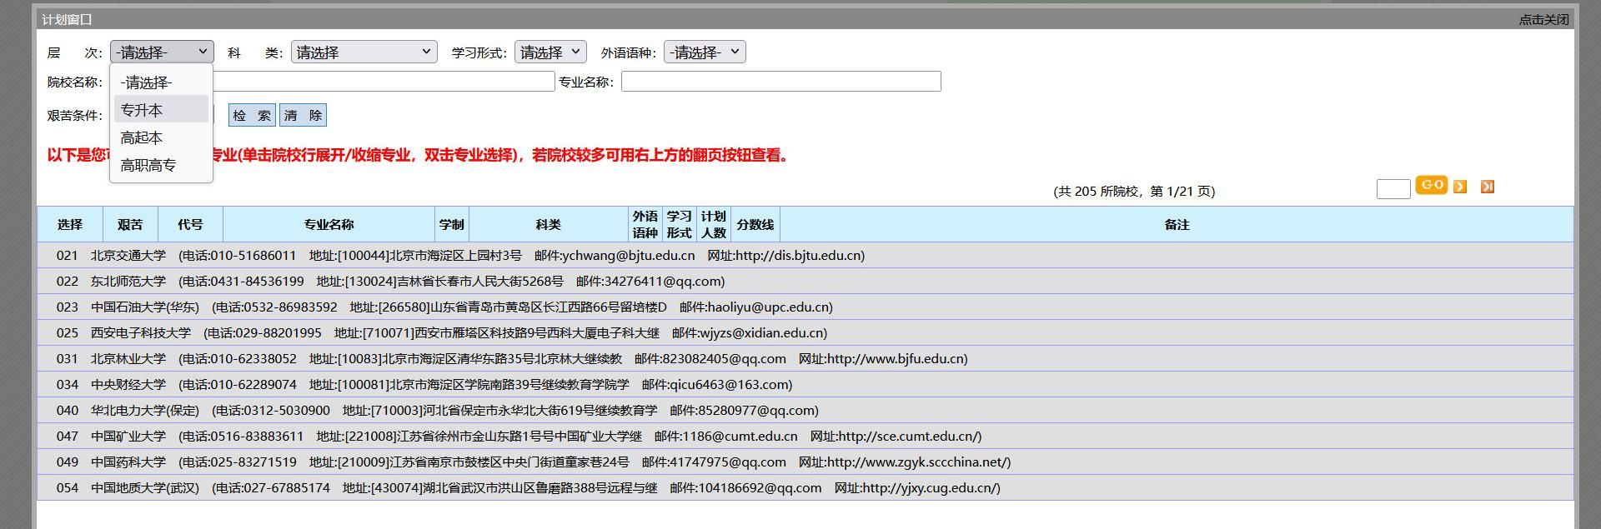Collapse the 层次 dropdown box

pyautogui.click(x=162, y=52)
